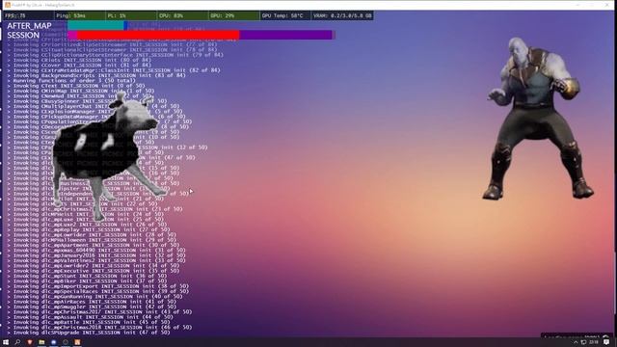Screen dimensions: 617x347
Task: Click the dancing Thanos figure
Action: click(x=538, y=118)
